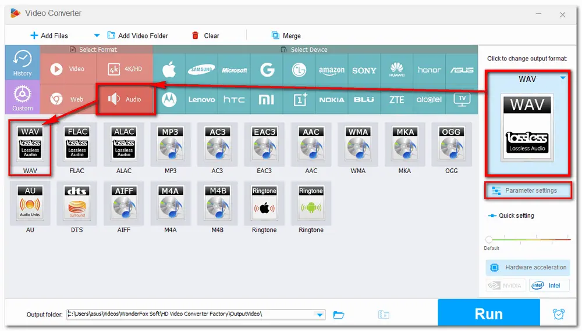The height and width of the screenshot is (331, 582).
Task: Choose the AU Audio Units format
Action: pyautogui.click(x=30, y=204)
